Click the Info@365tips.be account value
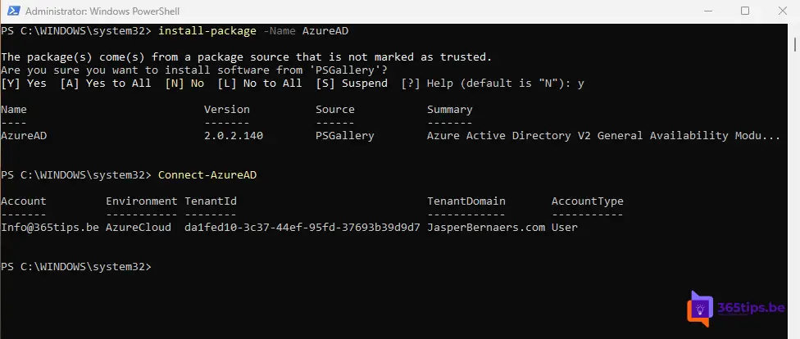This screenshot has height=339, width=800. [x=50, y=228]
